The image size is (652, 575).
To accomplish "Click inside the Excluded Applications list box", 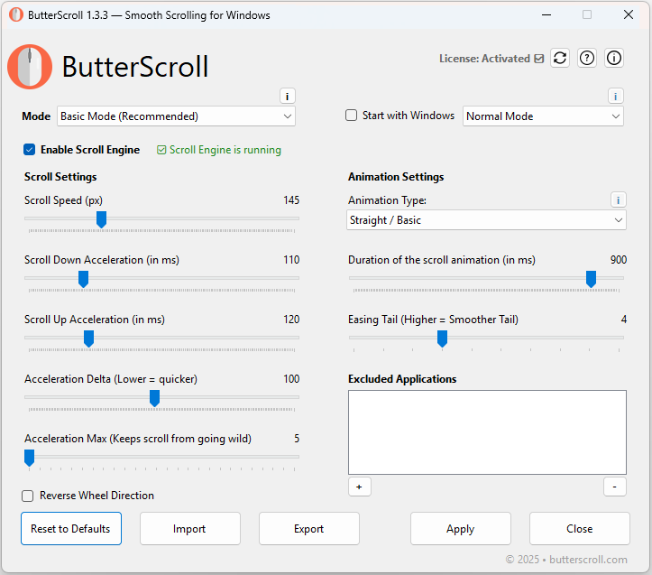I will coord(487,432).
